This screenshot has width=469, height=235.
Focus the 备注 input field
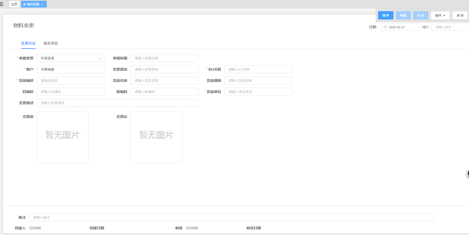(231, 217)
